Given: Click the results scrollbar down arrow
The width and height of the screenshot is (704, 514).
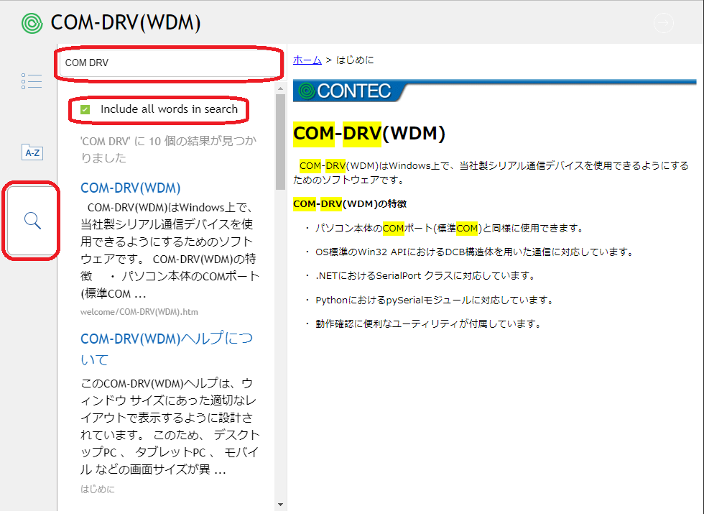Looking at the screenshot, I should pyautogui.click(x=281, y=505).
